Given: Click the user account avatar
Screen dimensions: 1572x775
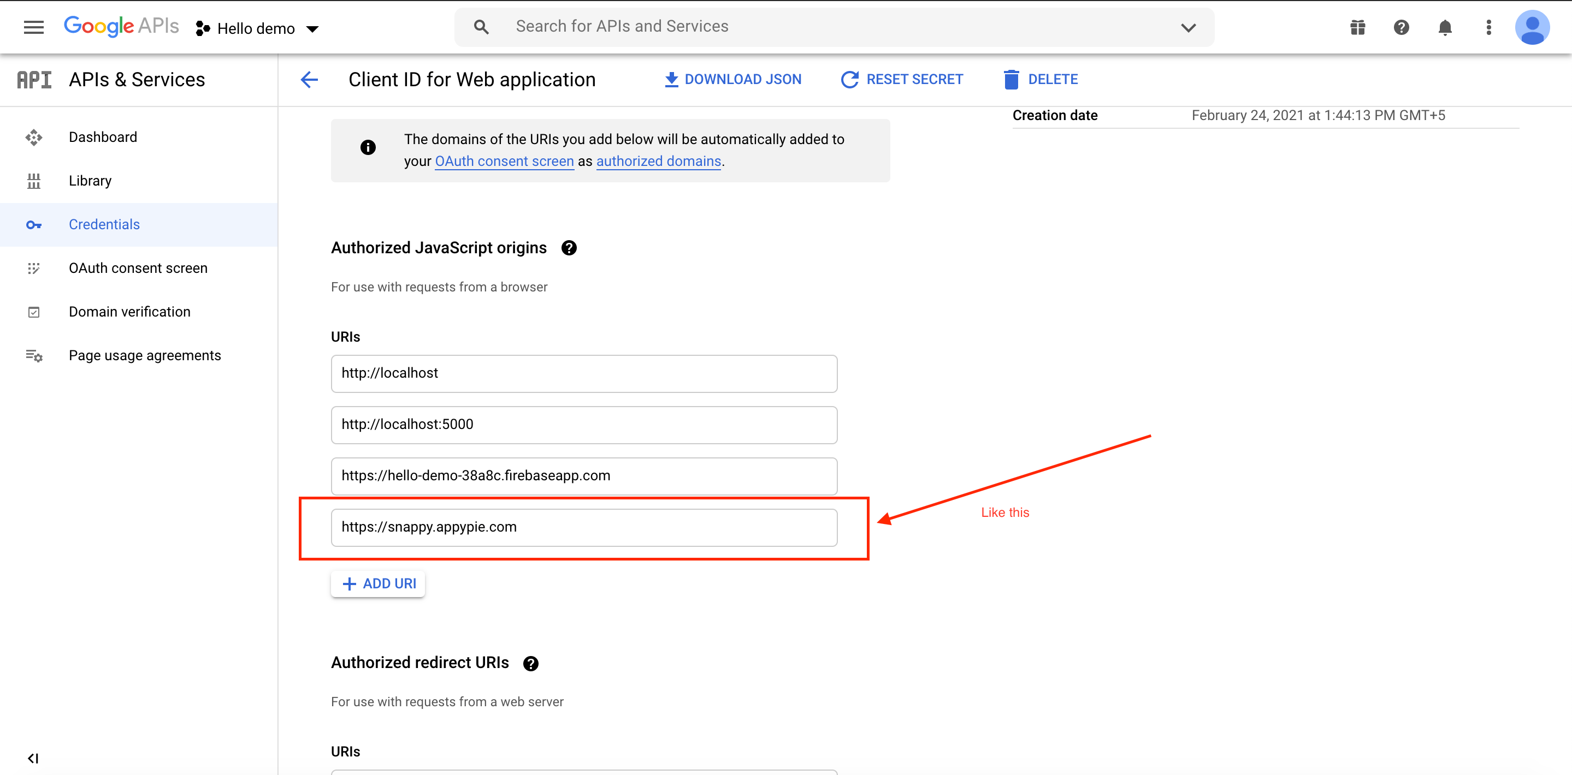Looking at the screenshot, I should [x=1532, y=27].
